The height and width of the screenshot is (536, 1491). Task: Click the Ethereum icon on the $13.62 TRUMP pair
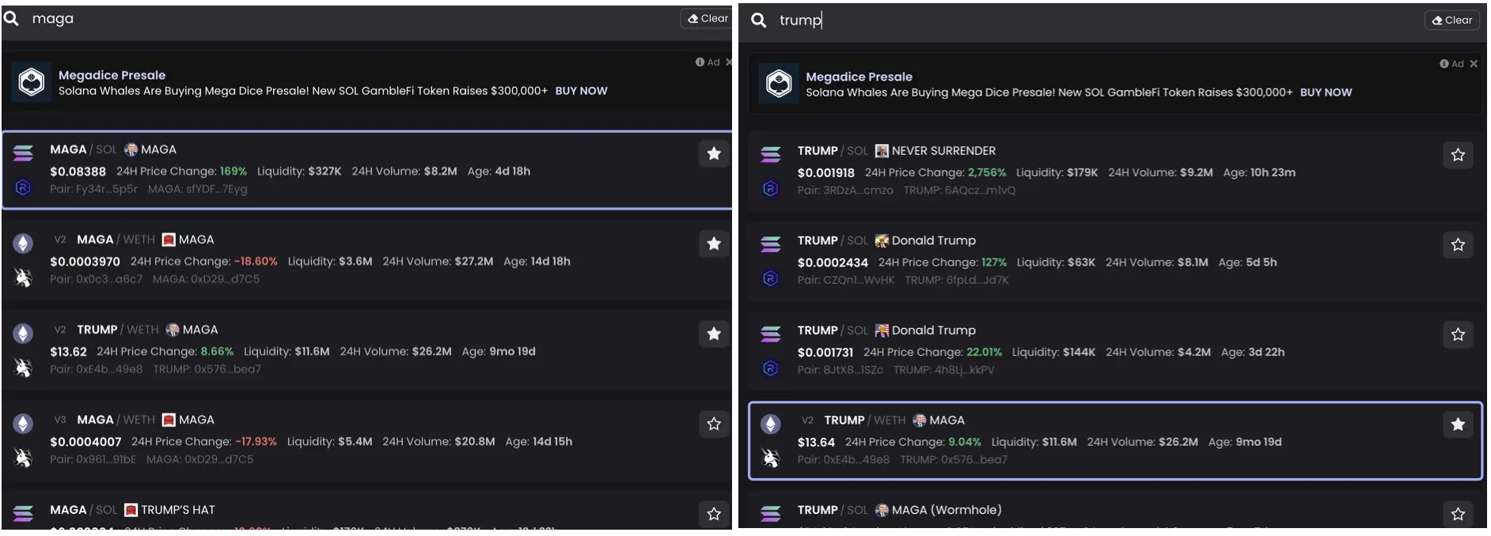pos(23,334)
